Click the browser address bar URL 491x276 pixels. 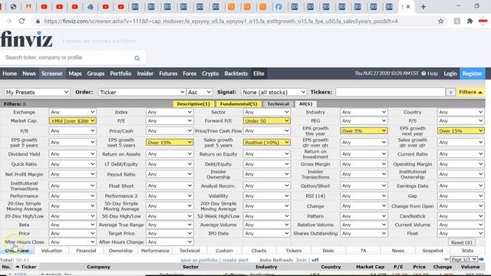coord(221,21)
